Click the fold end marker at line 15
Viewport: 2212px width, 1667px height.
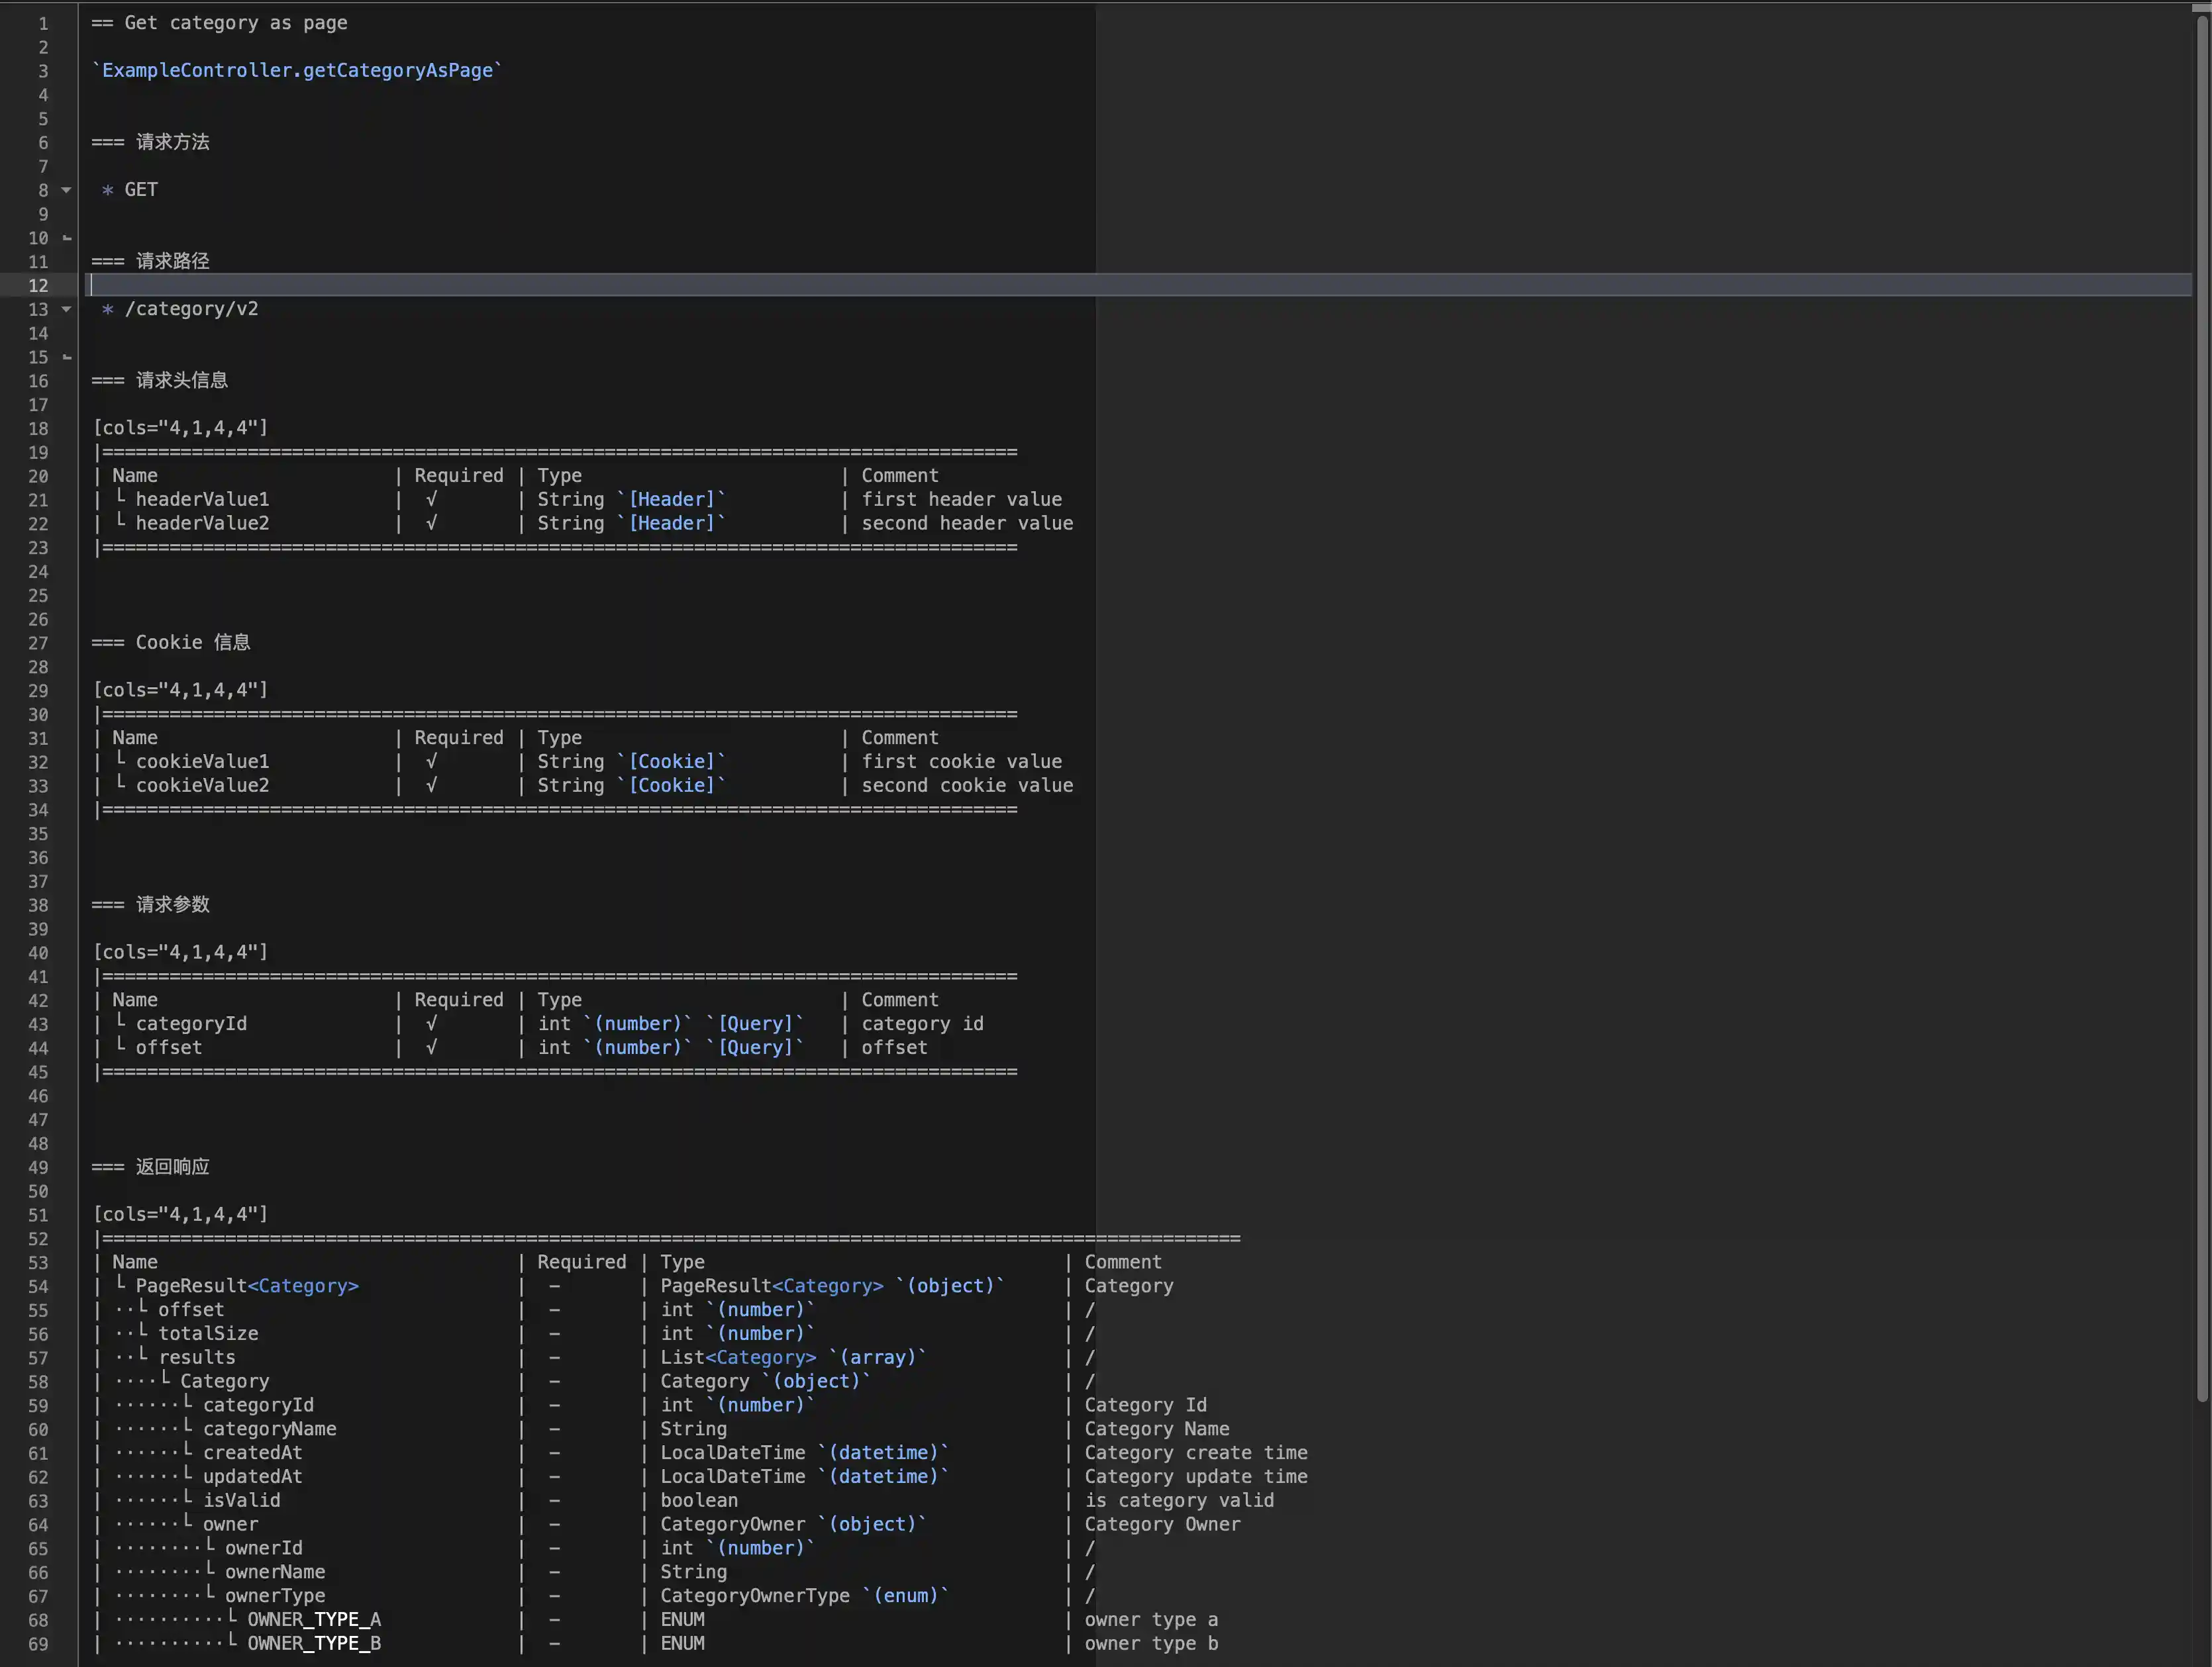click(x=67, y=357)
